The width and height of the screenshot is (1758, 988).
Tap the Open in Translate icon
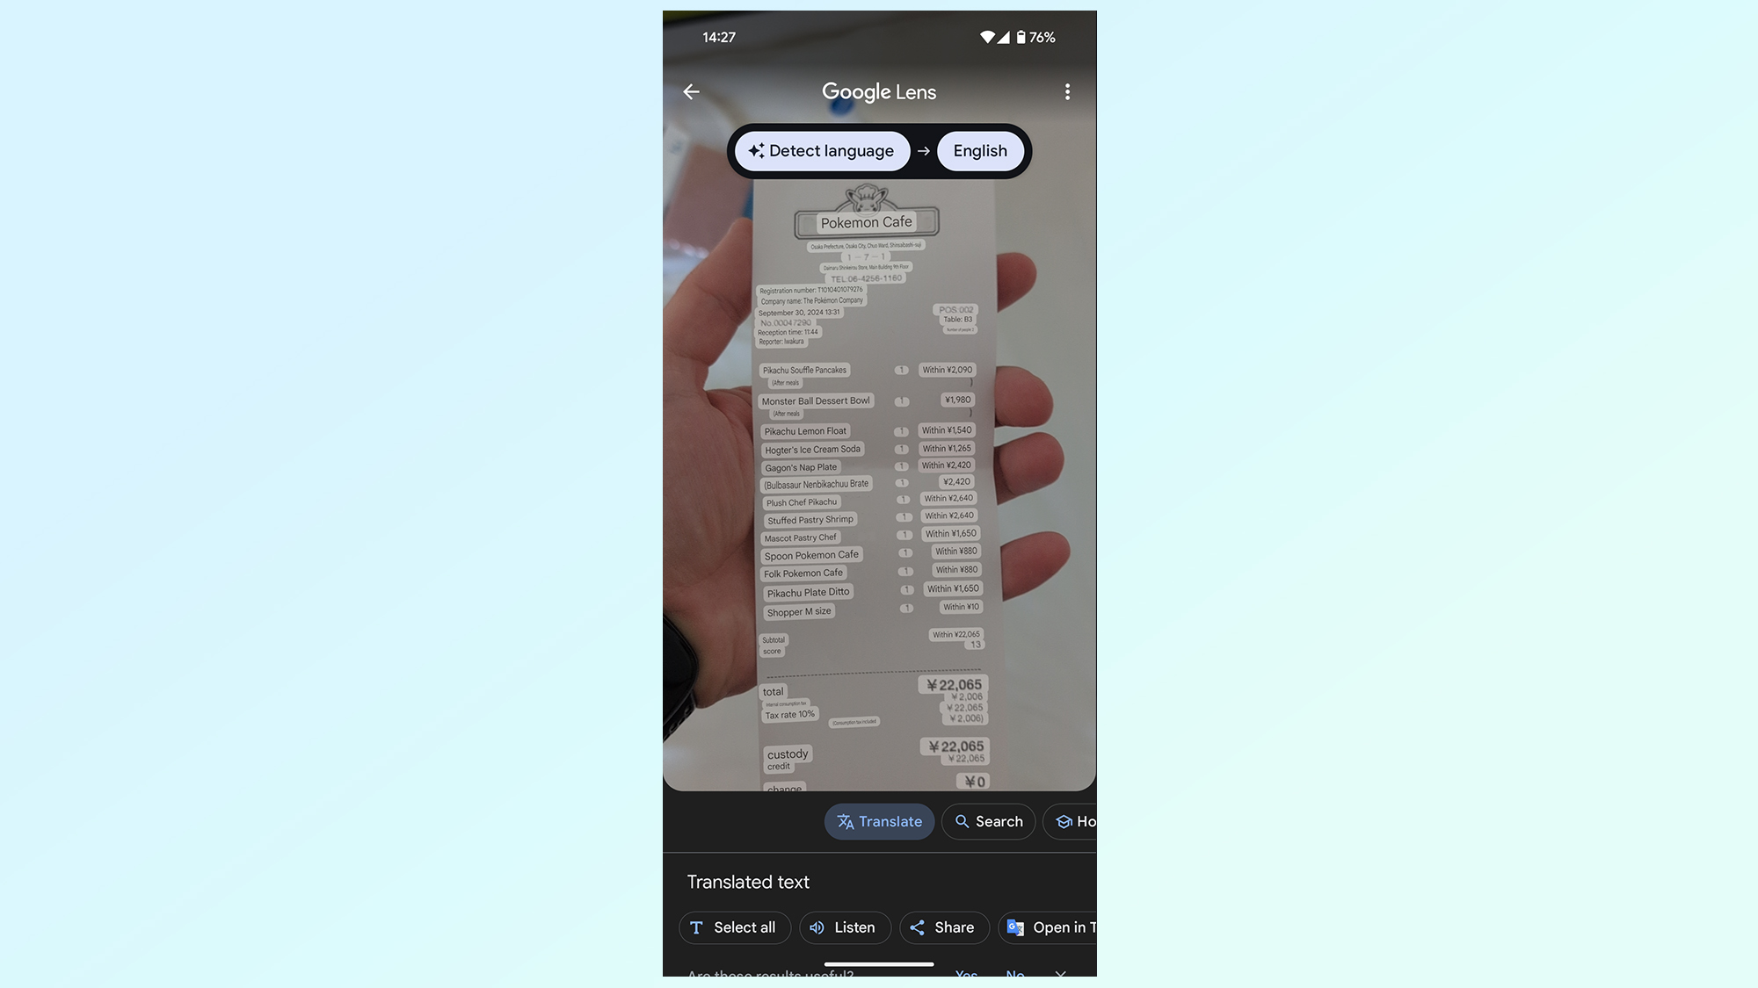coord(1015,927)
